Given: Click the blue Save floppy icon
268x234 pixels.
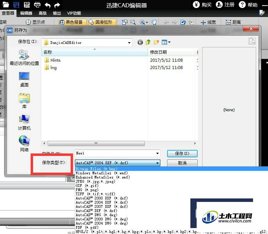Looking at the screenshot, I should pyautogui.click(x=16, y=5).
